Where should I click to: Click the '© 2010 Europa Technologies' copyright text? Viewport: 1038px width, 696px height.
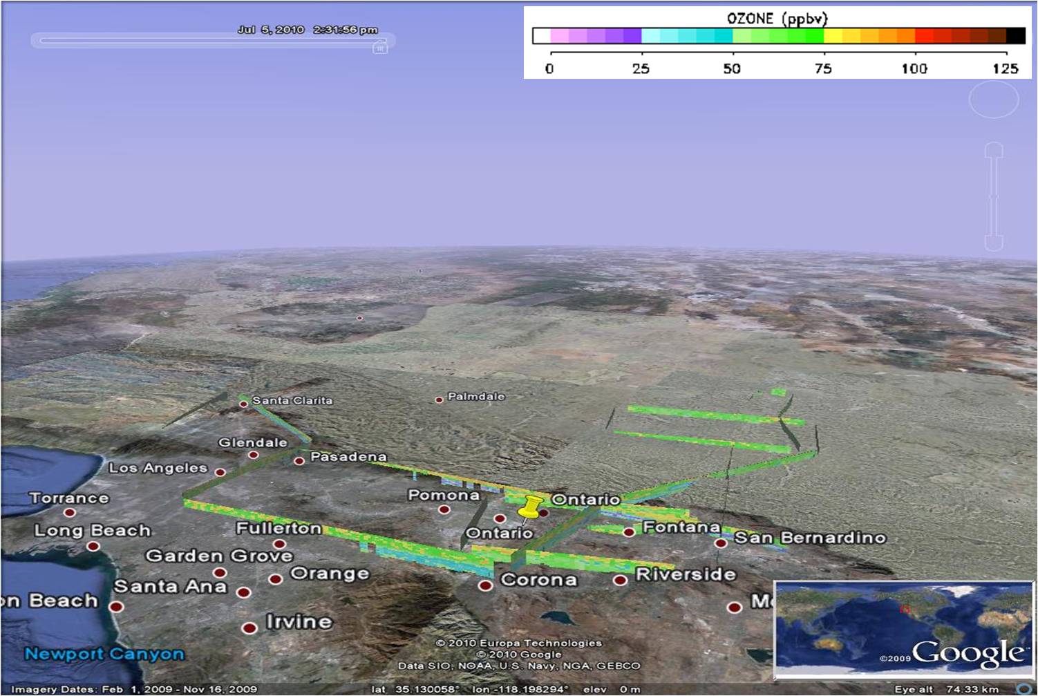tap(519, 643)
